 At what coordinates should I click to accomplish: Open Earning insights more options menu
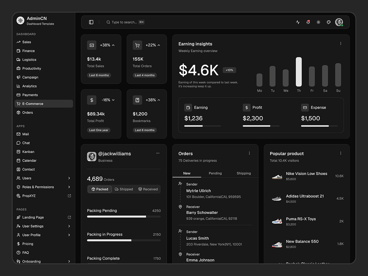[x=340, y=43]
